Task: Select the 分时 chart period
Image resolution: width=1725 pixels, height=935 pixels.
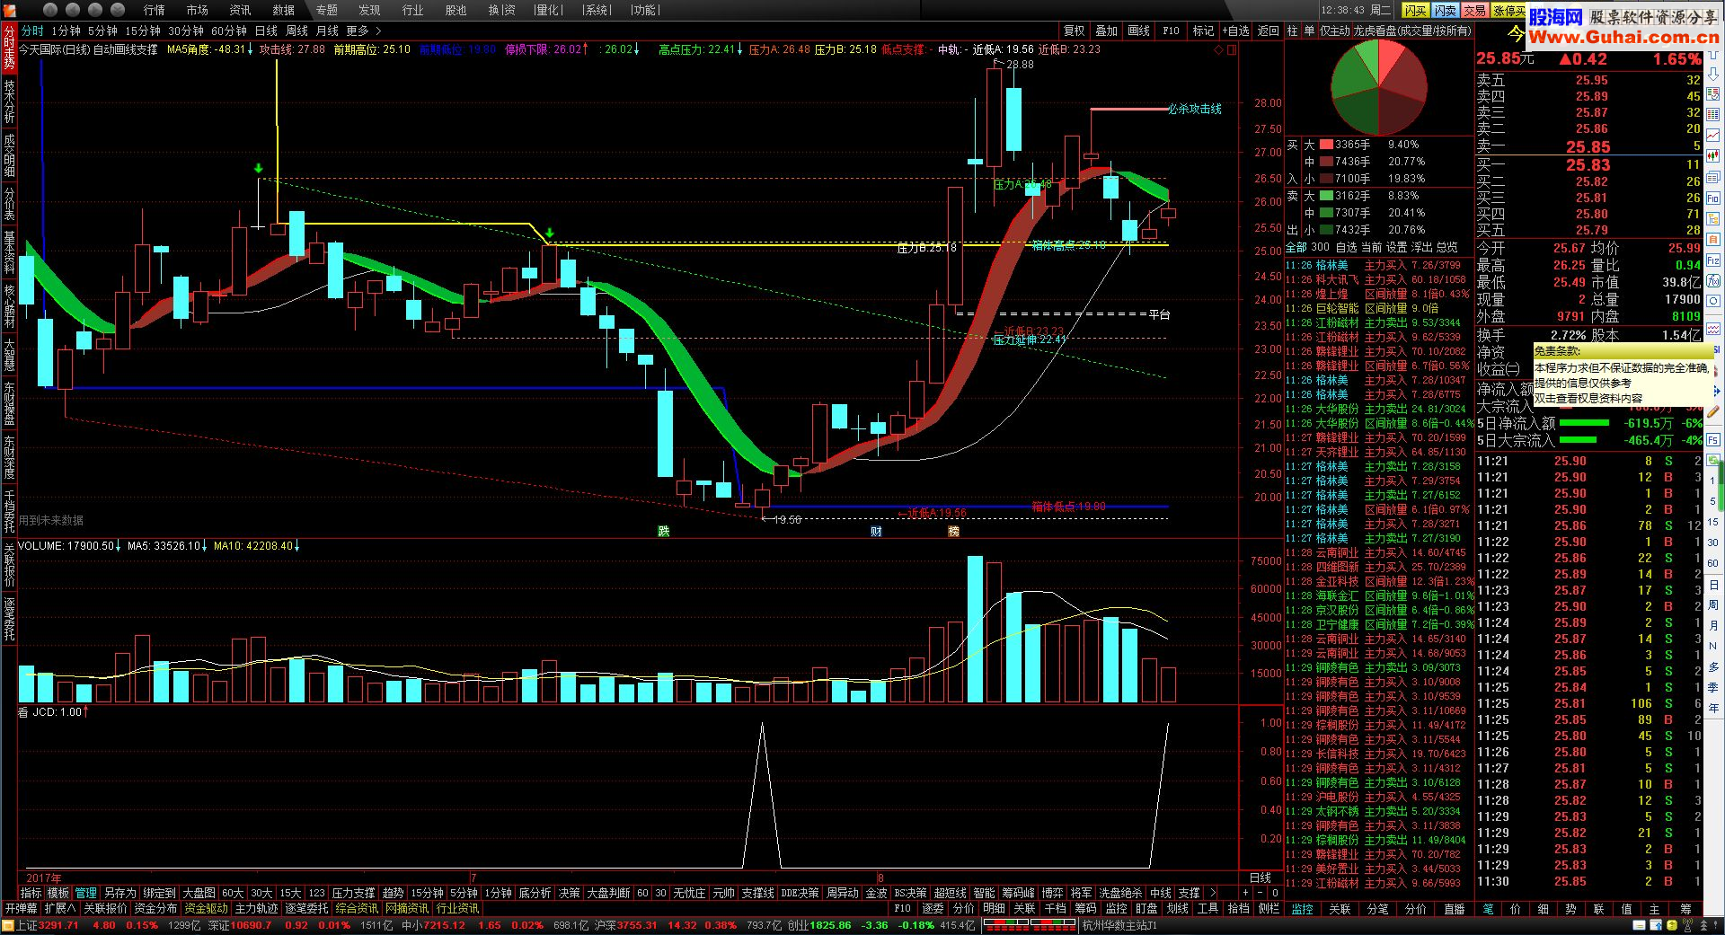Action: [x=32, y=31]
